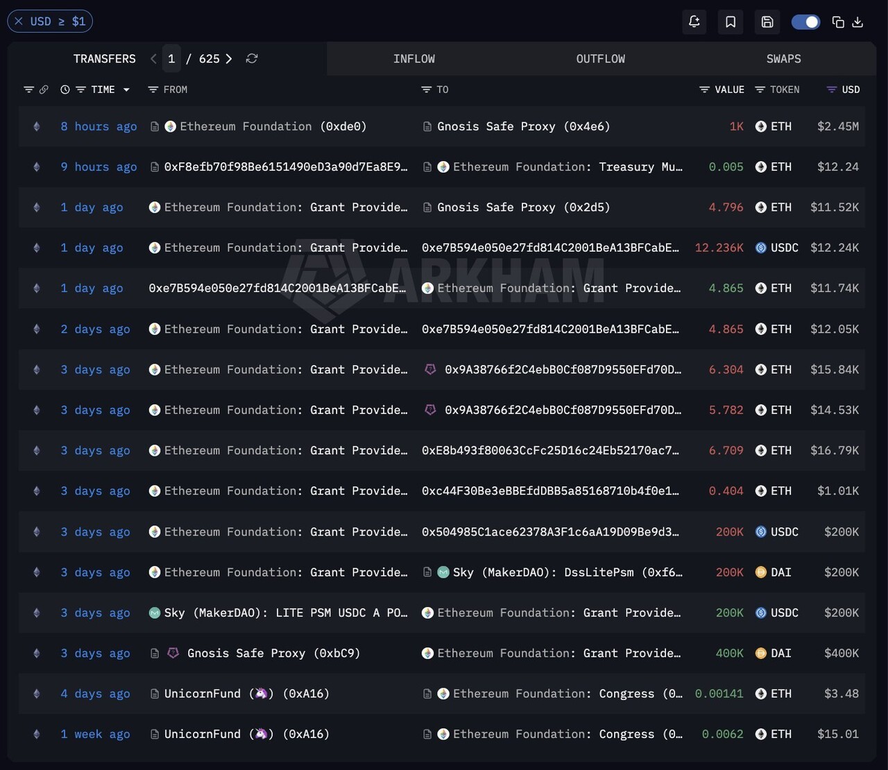This screenshot has height=770, width=888.
Task: Click the bookmark icon
Action: [x=731, y=22]
